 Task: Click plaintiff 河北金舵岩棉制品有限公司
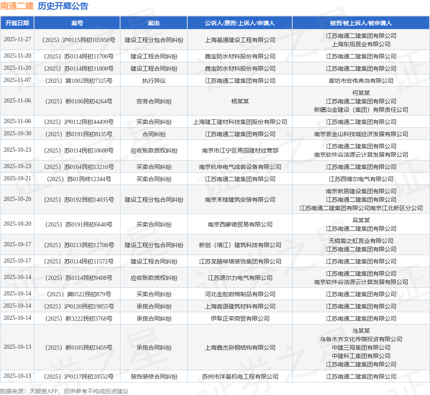click(x=240, y=294)
